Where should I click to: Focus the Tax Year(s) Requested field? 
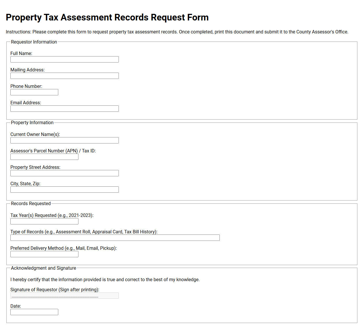(x=44, y=221)
